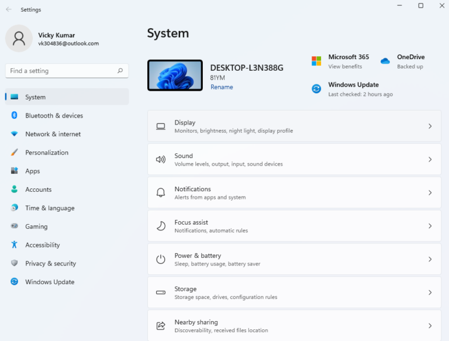
Task: Click the Windows Update sync icon in header
Action: tap(316, 89)
